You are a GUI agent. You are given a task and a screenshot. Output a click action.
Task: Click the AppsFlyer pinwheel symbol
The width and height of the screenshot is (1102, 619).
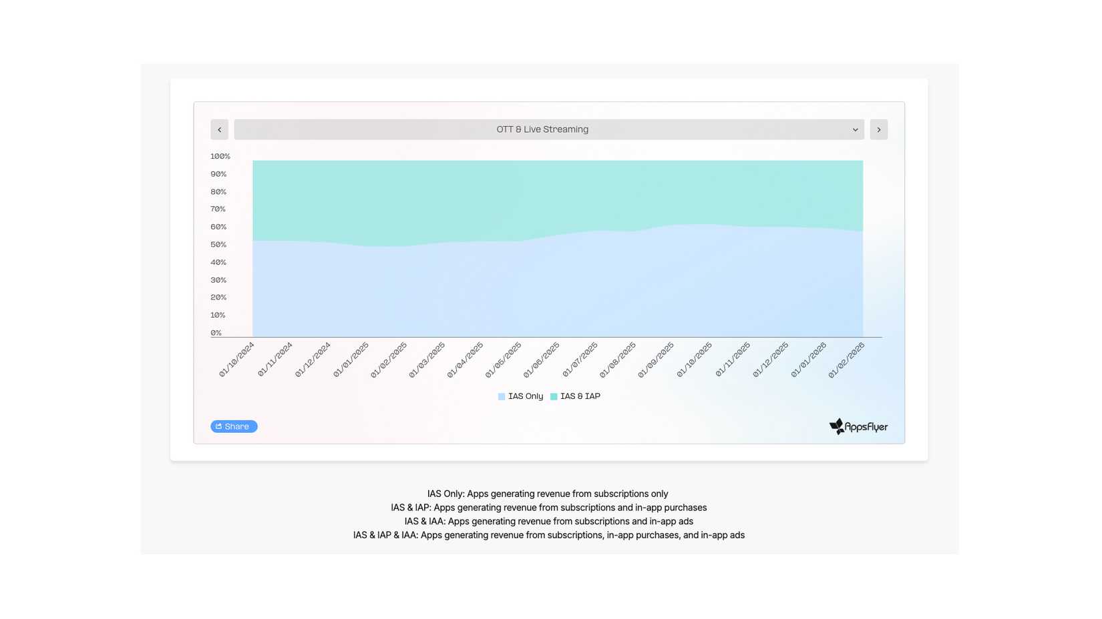click(837, 426)
